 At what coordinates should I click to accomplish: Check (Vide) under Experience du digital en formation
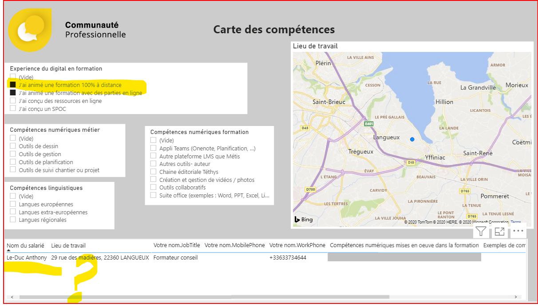point(13,77)
